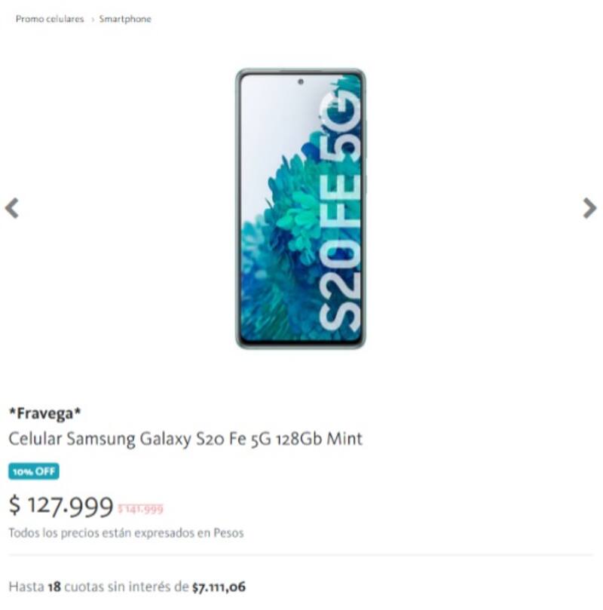Click the divider line above installments
The image size is (603, 610).
click(301, 556)
